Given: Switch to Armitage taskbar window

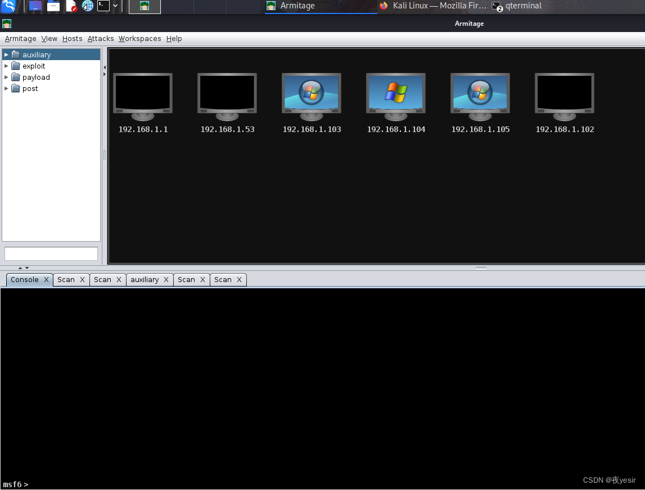Looking at the screenshot, I should [321, 6].
